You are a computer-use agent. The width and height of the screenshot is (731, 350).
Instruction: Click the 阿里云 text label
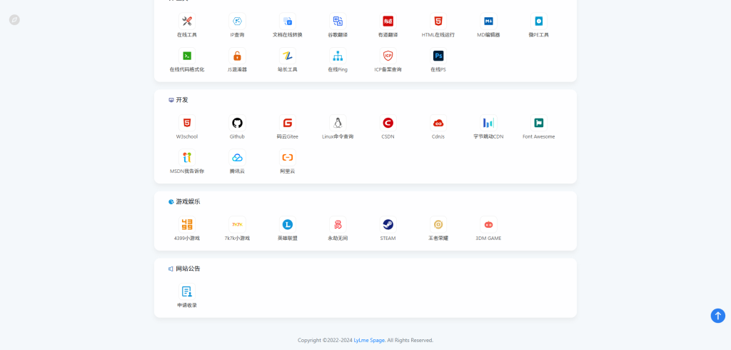tap(288, 171)
